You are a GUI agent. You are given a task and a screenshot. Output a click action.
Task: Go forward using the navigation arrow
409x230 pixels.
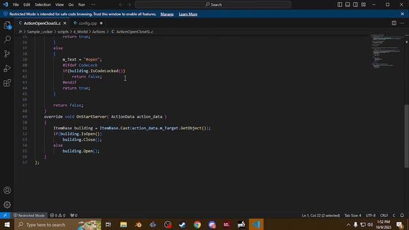[x=129, y=4]
